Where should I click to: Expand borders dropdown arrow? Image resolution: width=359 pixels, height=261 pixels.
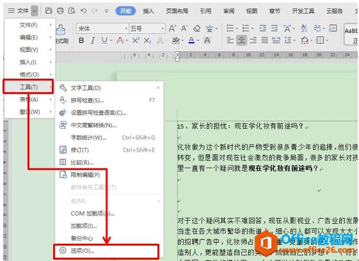[327, 41]
